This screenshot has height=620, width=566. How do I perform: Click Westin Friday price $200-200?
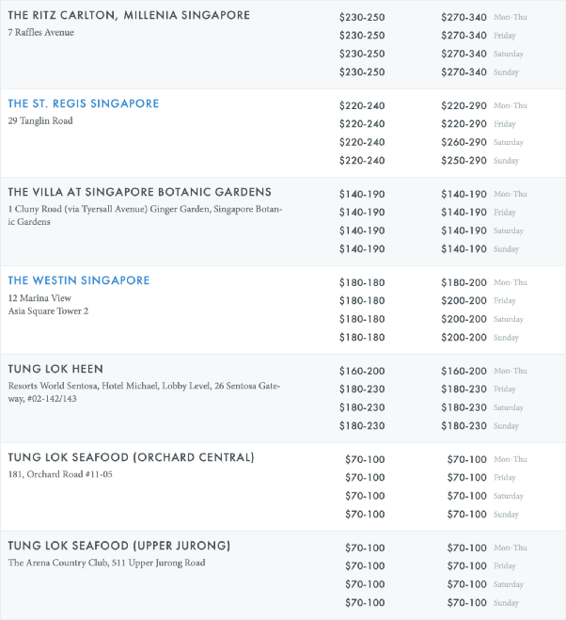[464, 301]
